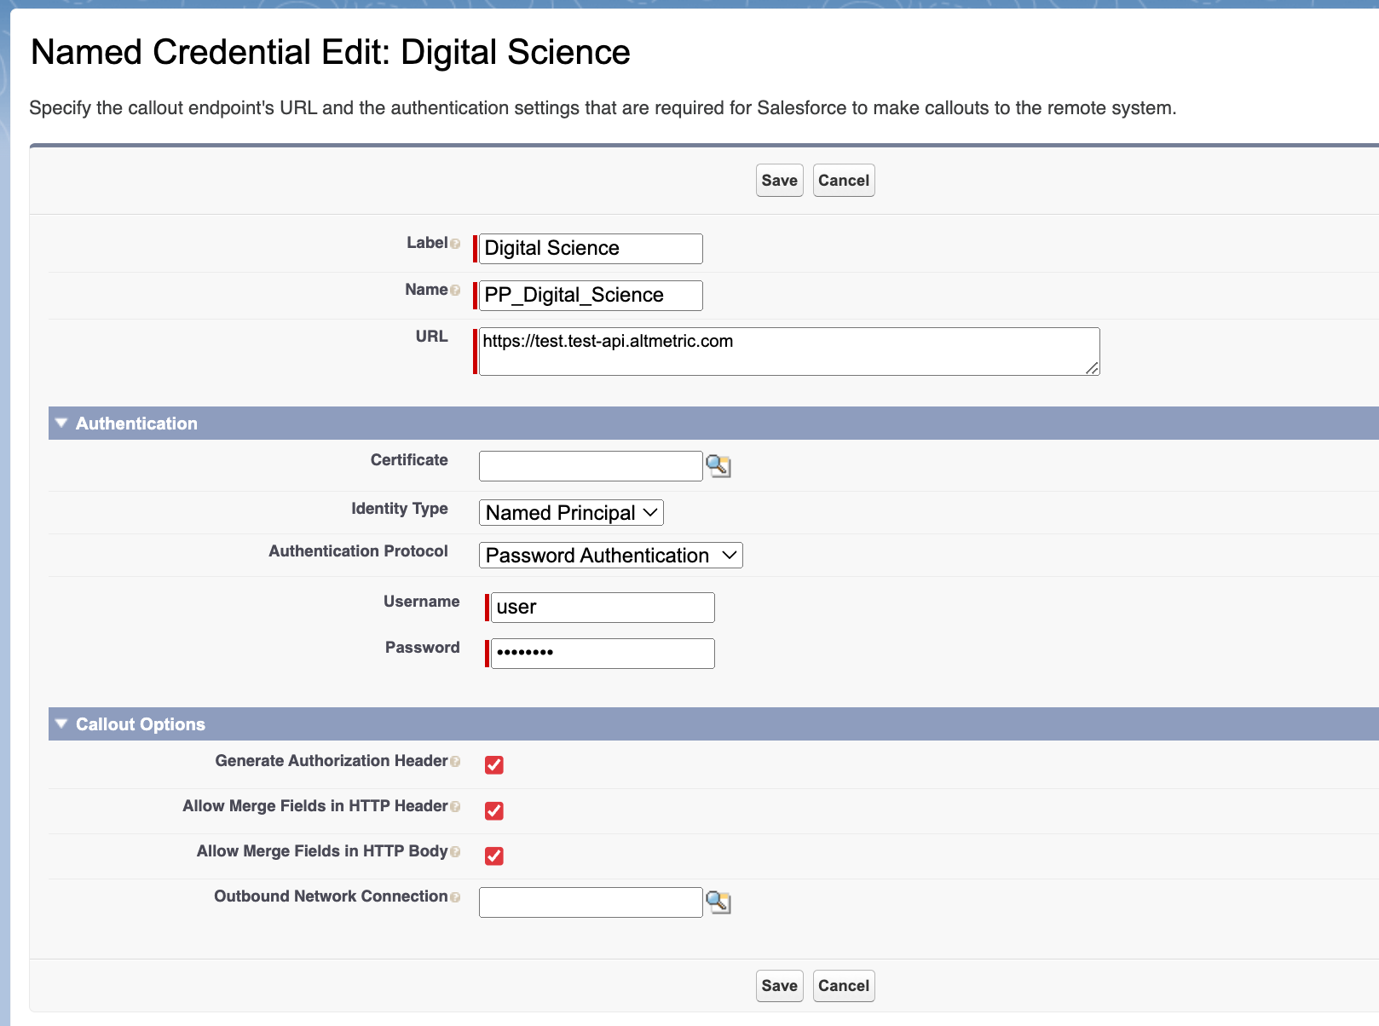This screenshot has height=1026, width=1379.
Task: Focus the Label input field
Action: click(591, 249)
